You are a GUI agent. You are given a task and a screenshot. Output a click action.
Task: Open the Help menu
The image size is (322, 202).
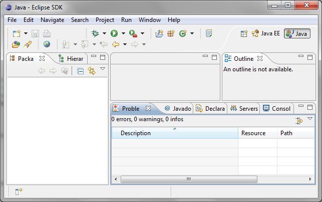[x=174, y=20]
